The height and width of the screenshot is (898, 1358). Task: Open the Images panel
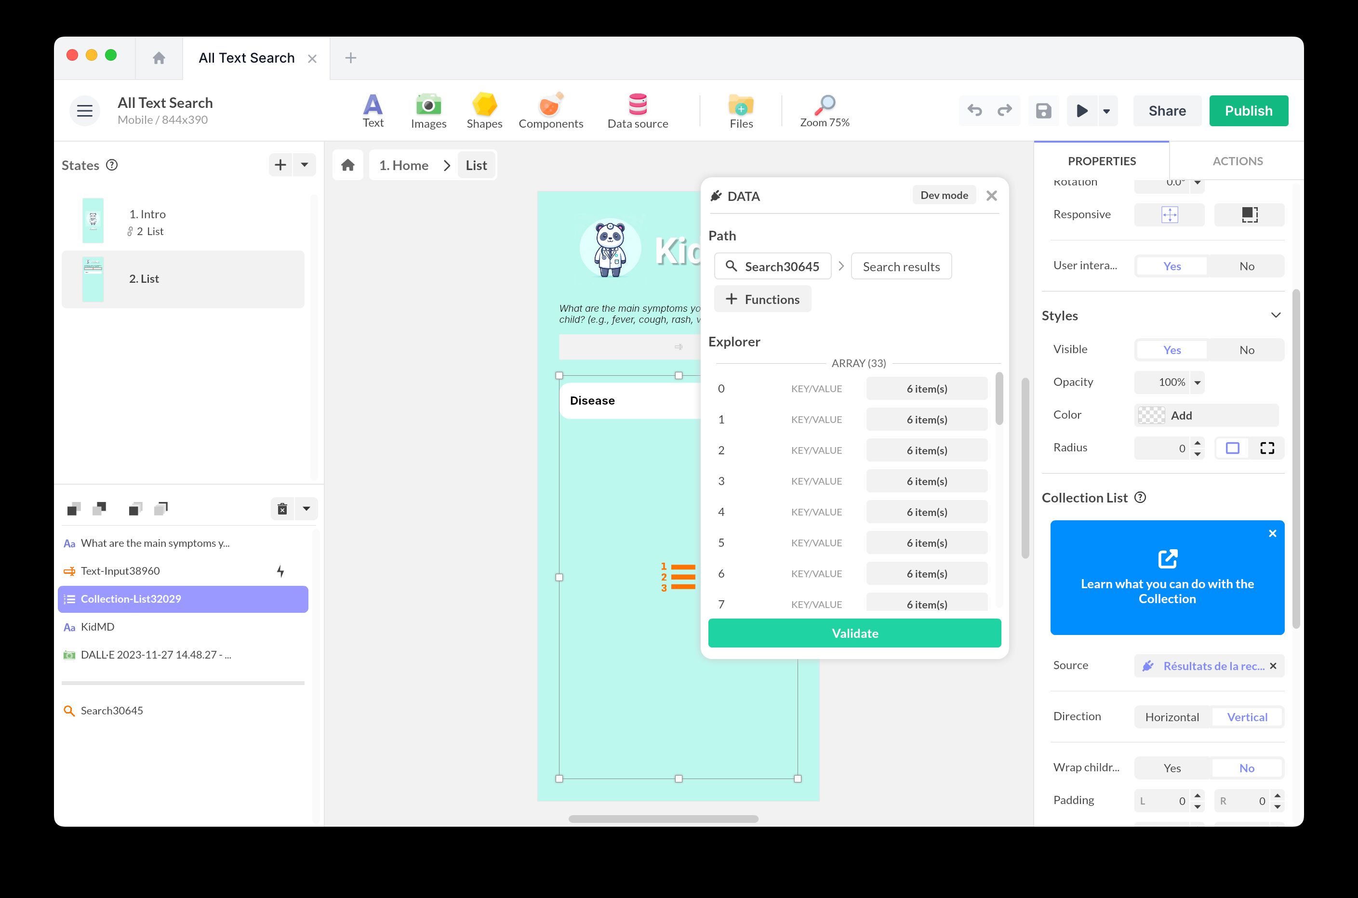tap(428, 110)
